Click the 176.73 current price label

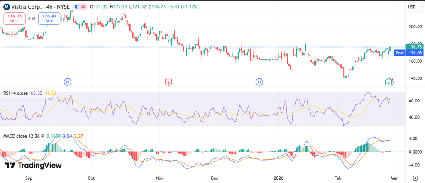point(415,47)
